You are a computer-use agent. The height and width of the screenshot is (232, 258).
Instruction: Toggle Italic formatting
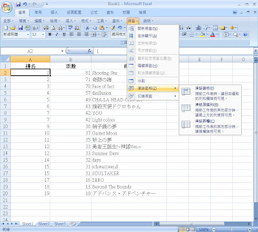click(x=57, y=34)
